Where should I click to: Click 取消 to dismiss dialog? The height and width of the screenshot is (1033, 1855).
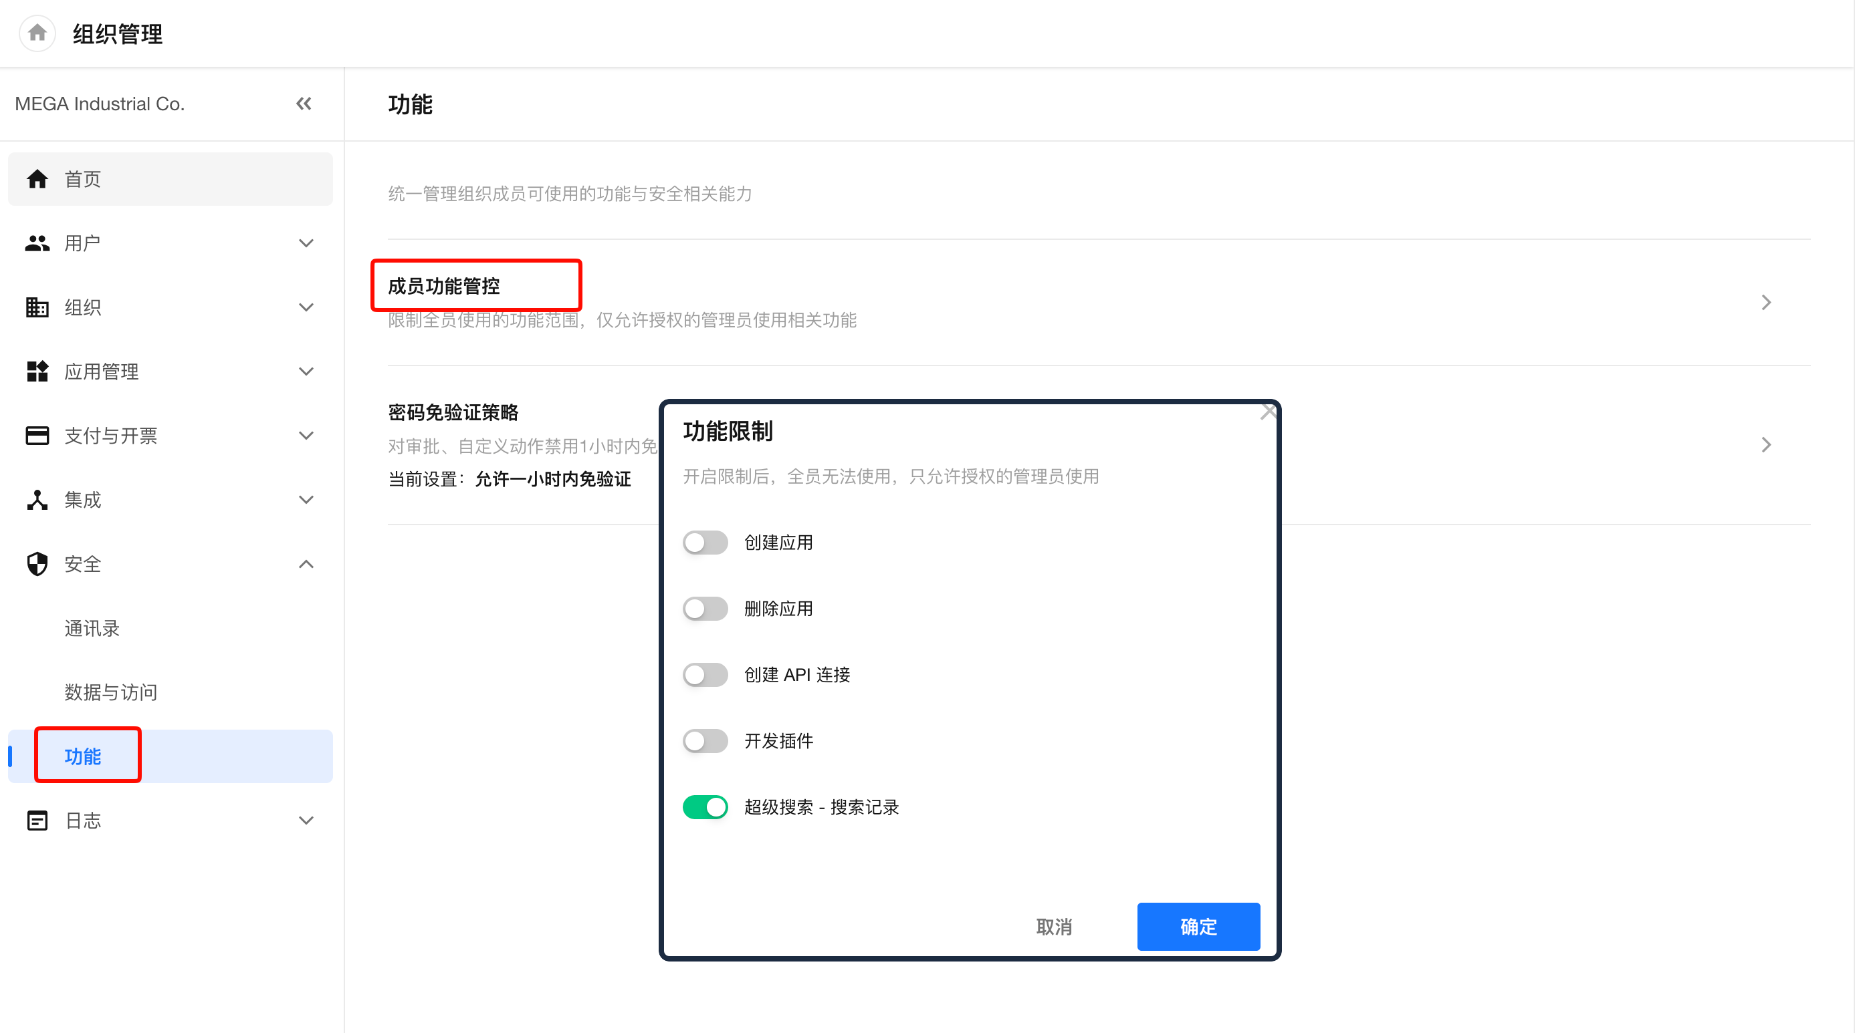tap(1053, 927)
